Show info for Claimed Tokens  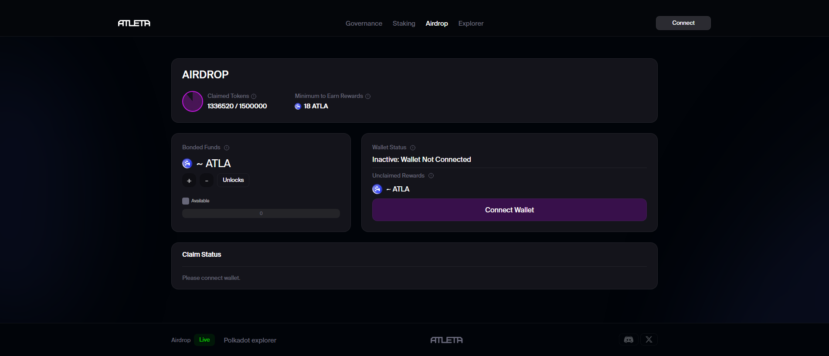click(x=254, y=96)
